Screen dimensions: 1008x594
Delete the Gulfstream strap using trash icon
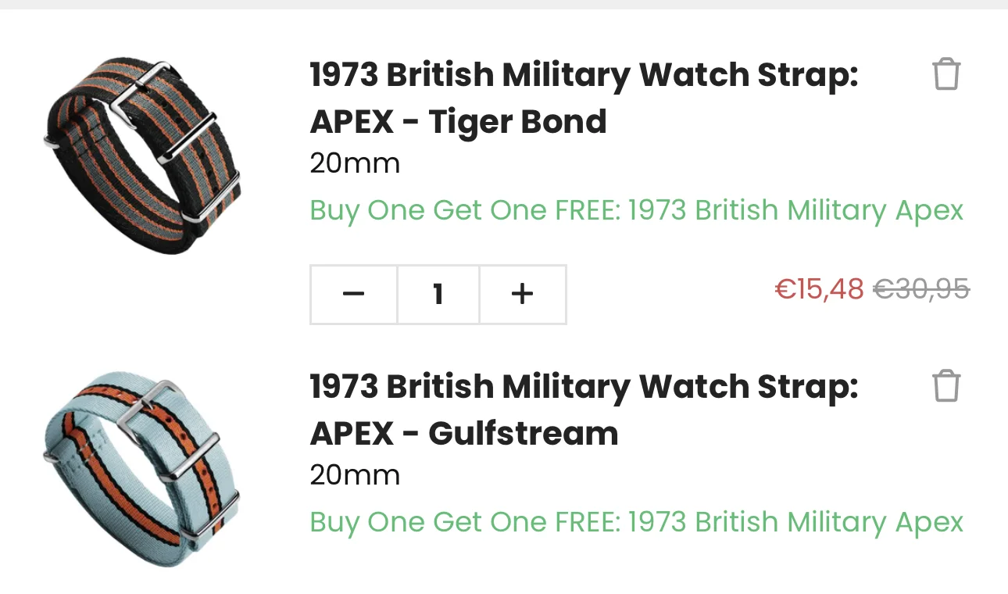click(x=945, y=385)
